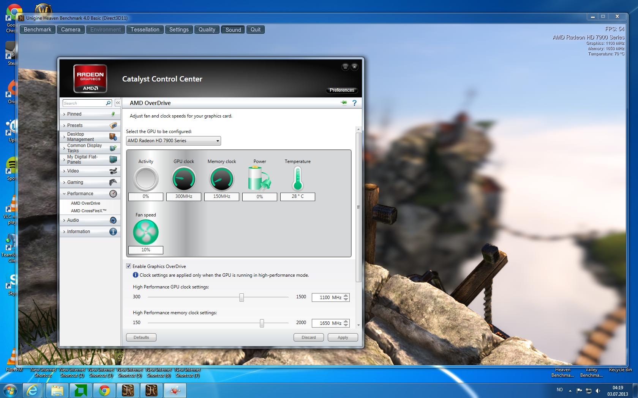Open the Windows Start menu
The width and height of the screenshot is (638, 398).
tap(10, 390)
